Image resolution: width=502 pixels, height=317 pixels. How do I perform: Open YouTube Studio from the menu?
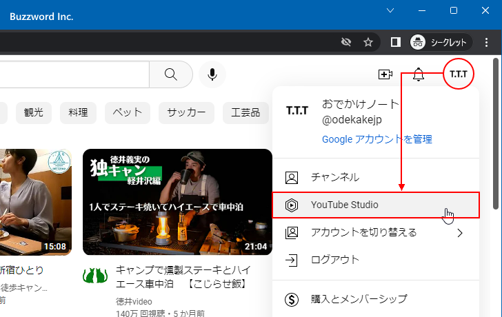[x=376, y=205]
